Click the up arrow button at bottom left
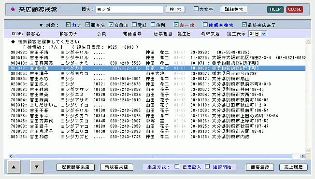This screenshot has width=315, height=179. point(14,167)
